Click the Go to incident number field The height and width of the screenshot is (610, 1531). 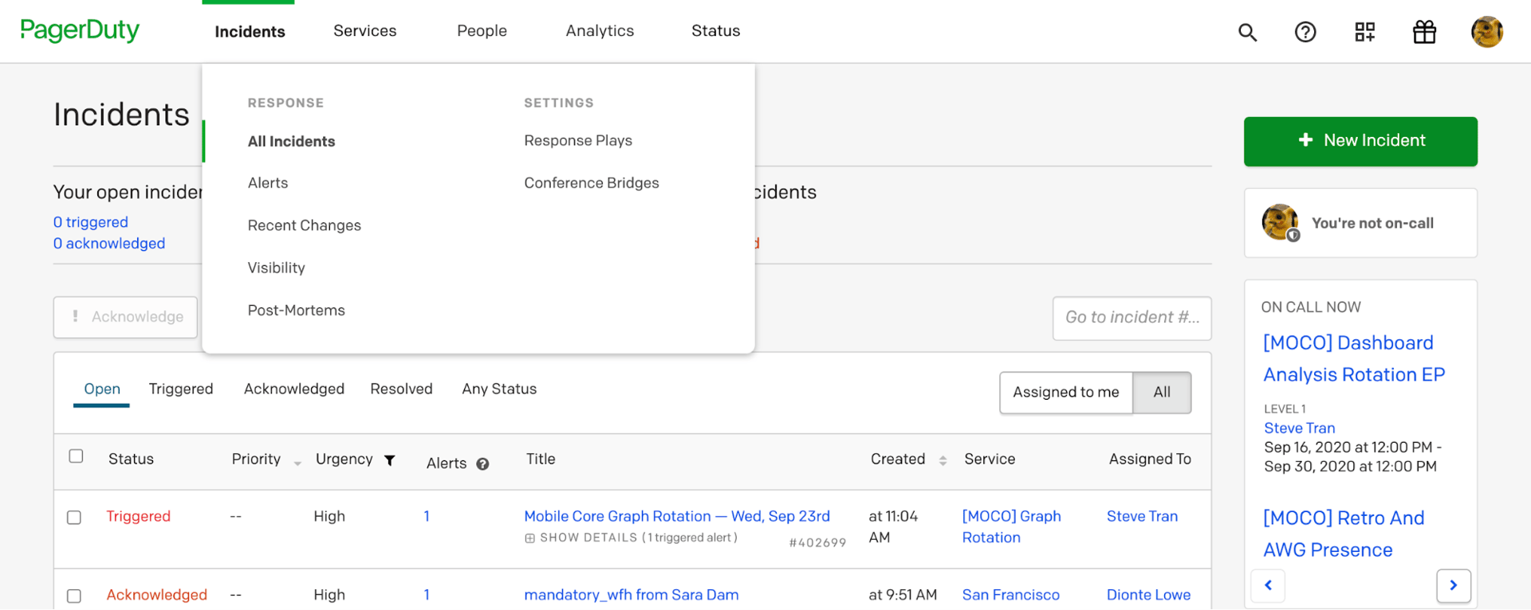1131,318
